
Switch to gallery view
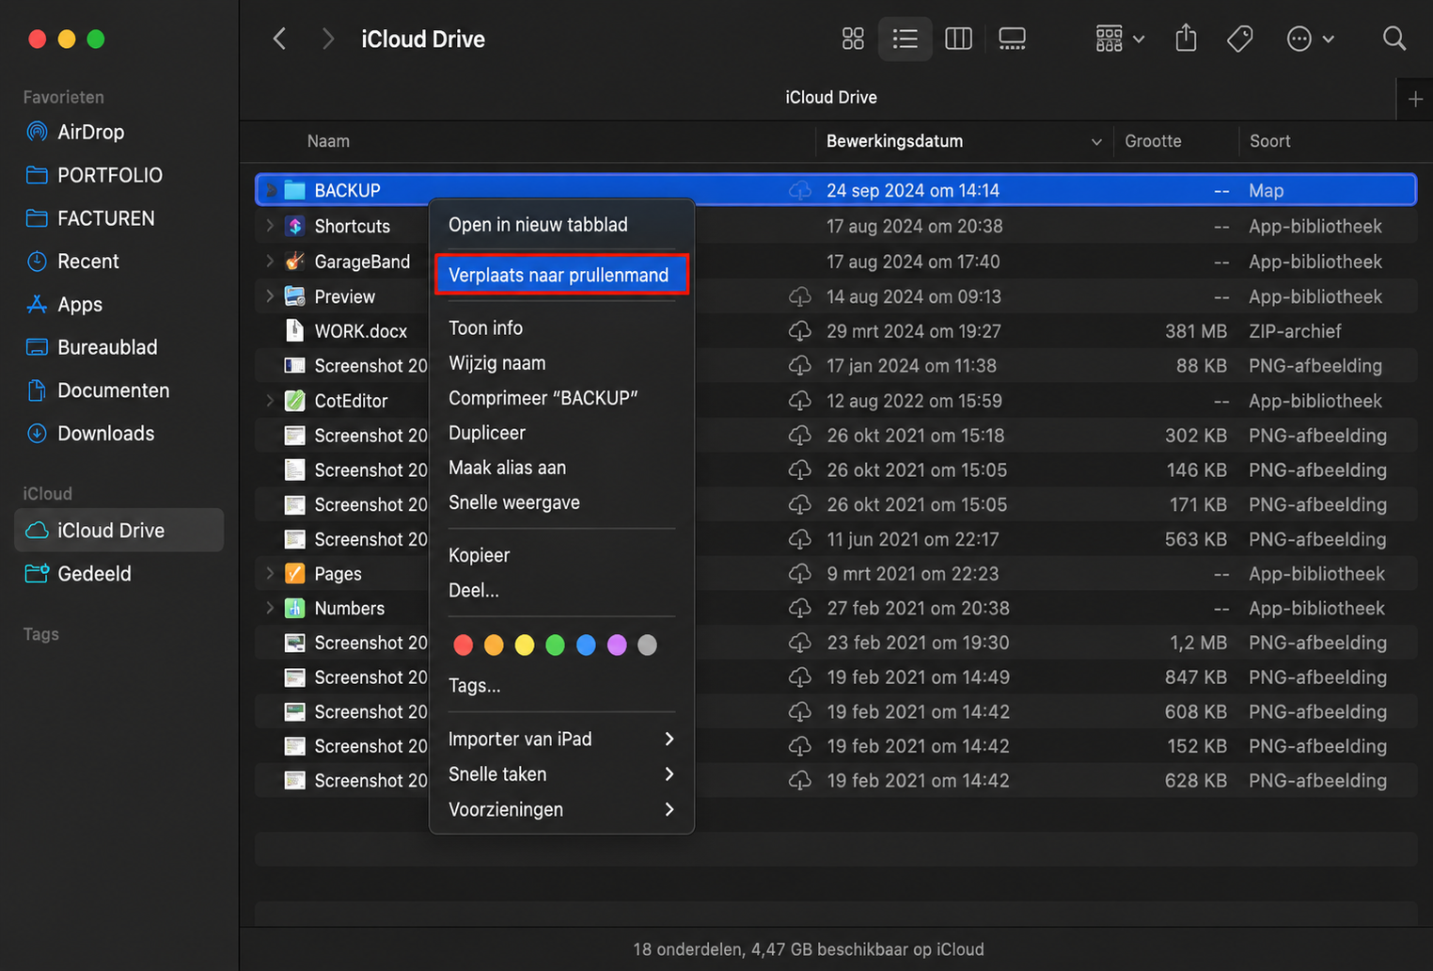coord(1012,39)
